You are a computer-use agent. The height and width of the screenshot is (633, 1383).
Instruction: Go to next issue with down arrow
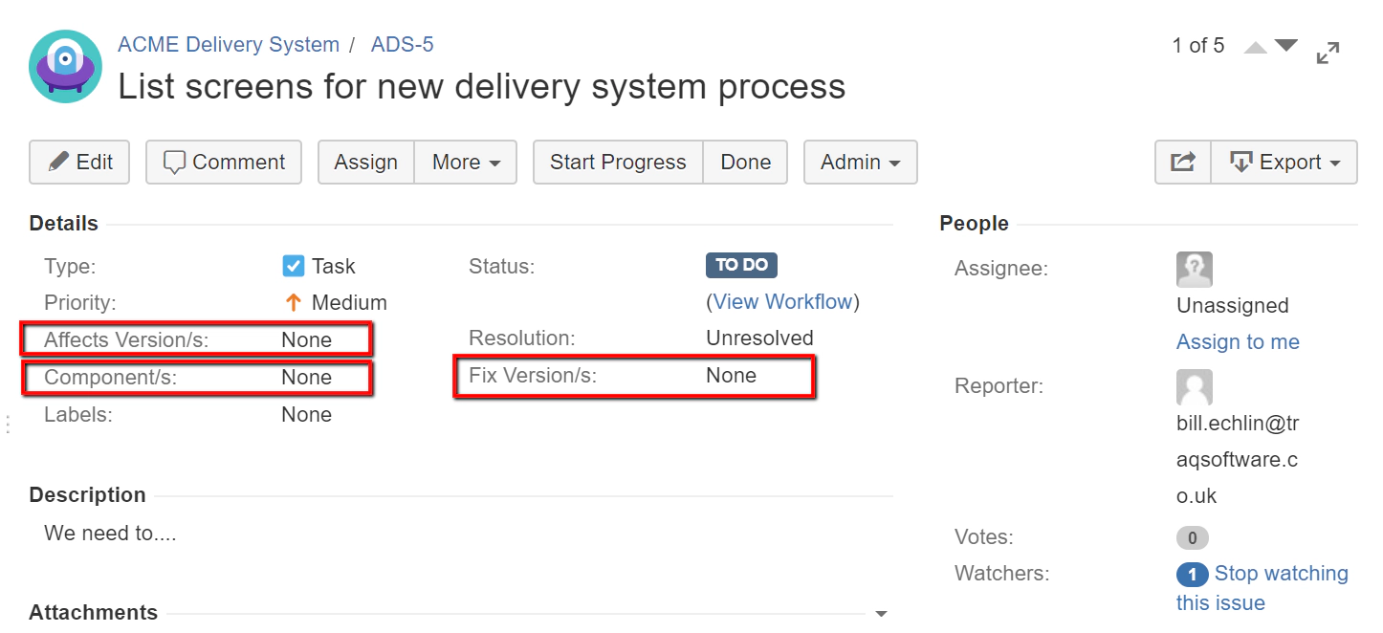tap(1286, 45)
